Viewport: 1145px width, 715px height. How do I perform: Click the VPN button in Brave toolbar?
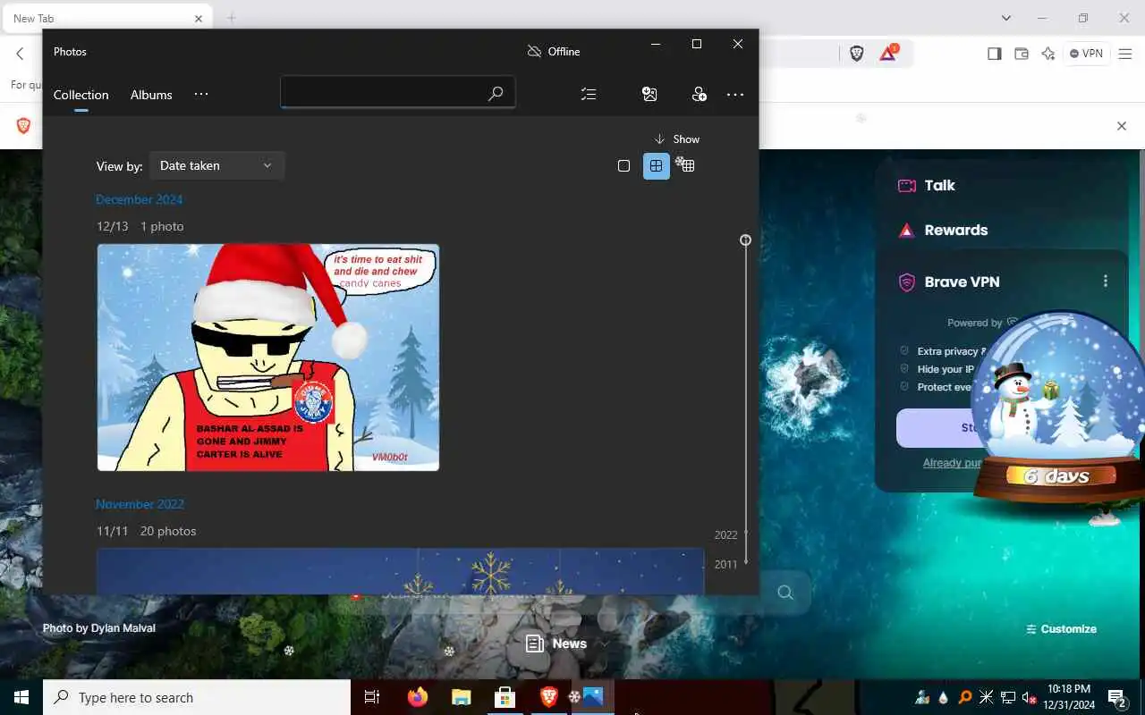1087,54
